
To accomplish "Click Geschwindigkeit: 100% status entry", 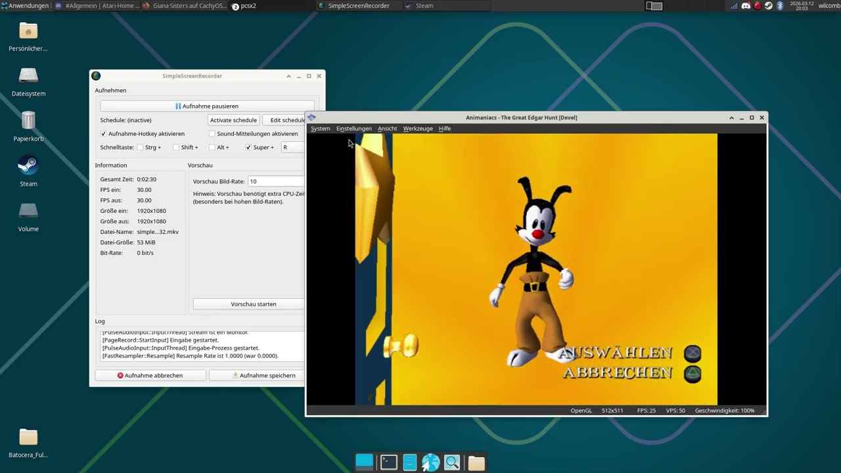I will tap(725, 411).
